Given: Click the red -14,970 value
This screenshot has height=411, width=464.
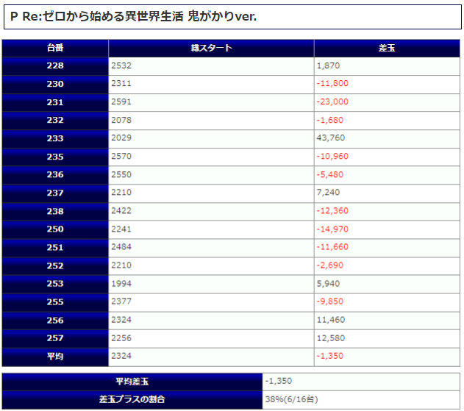Looking at the screenshot, I should (x=332, y=229).
